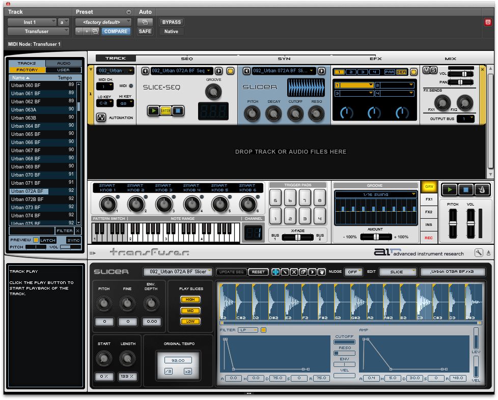Start the Slice-Seq with its green play button
The image size is (498, 400).
(x=154, y=110)
